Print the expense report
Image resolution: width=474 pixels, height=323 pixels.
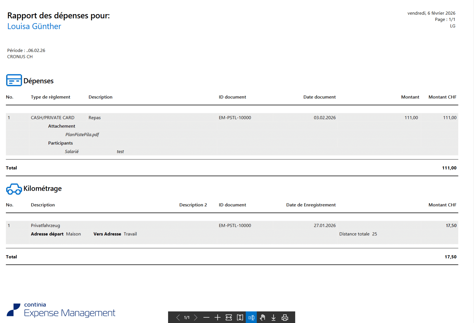(x=285, y=317)
